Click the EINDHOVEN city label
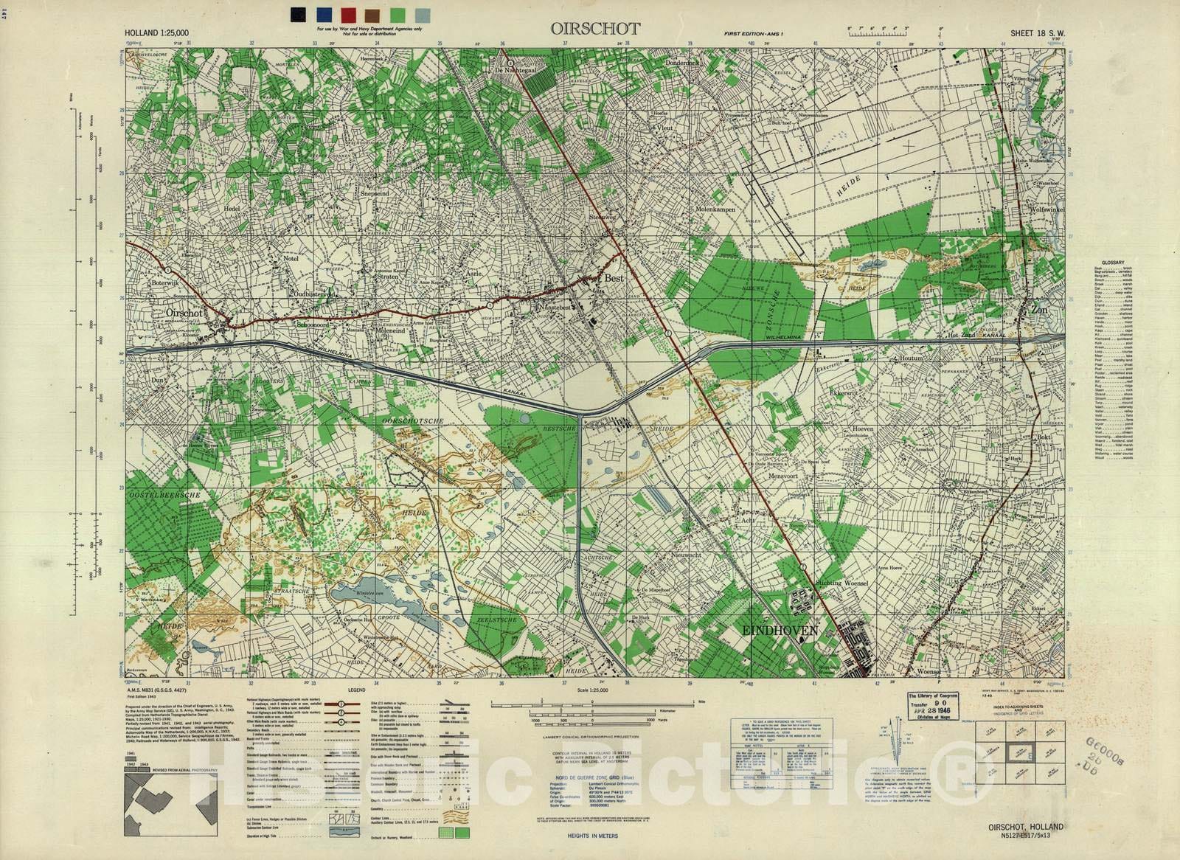This screenshot has height=860, width=1180. (780, 631)
